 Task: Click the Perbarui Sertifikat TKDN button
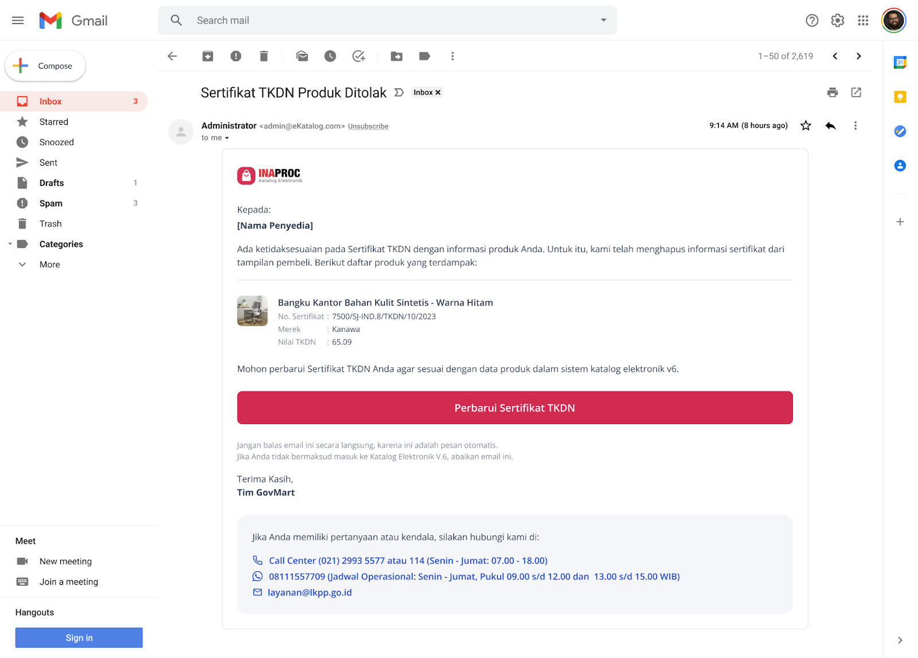(x=515, y=408)
